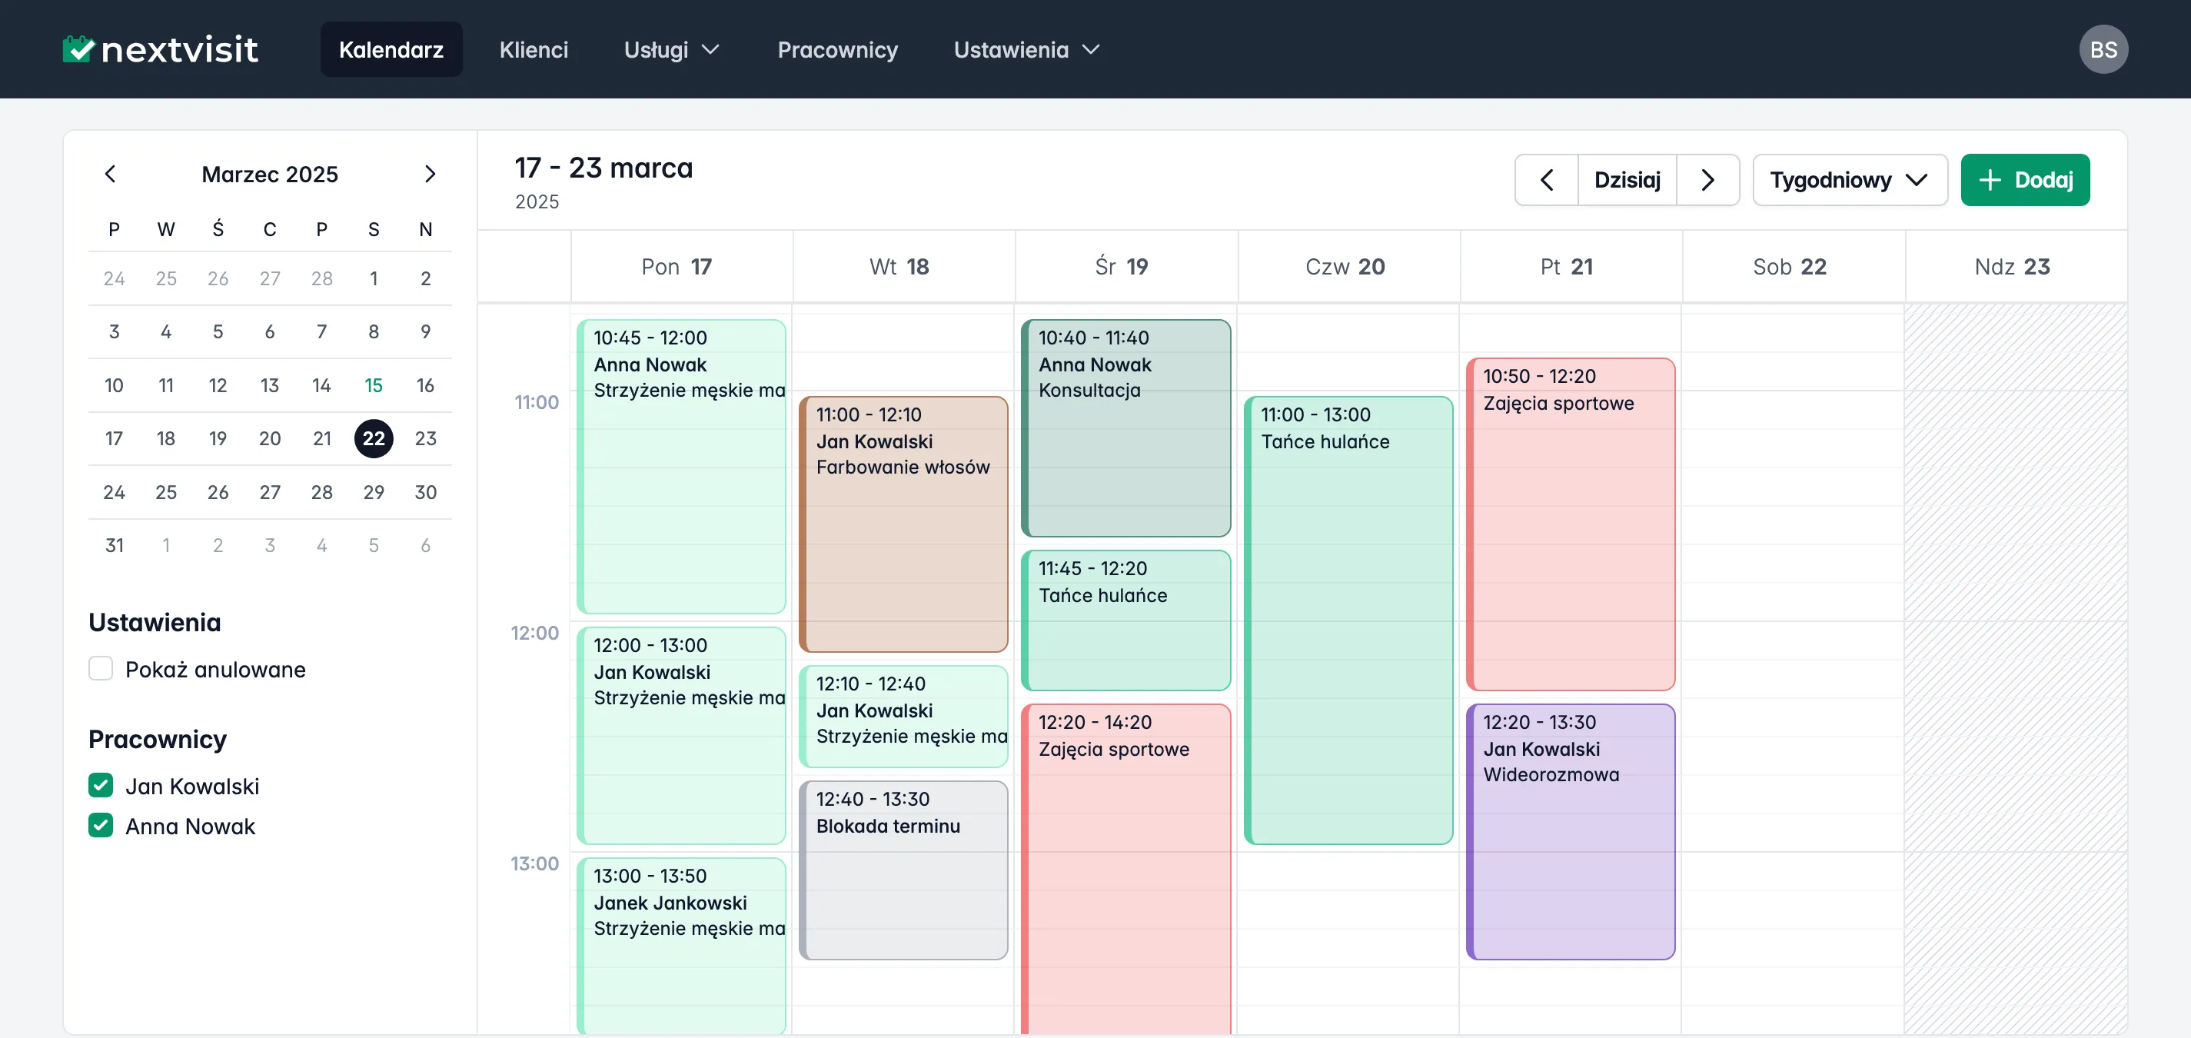Open Blokada terminu 12:40 - 13:30 block
The width and height of the screenshot is (2191, 1038).
tap(903, 870)
